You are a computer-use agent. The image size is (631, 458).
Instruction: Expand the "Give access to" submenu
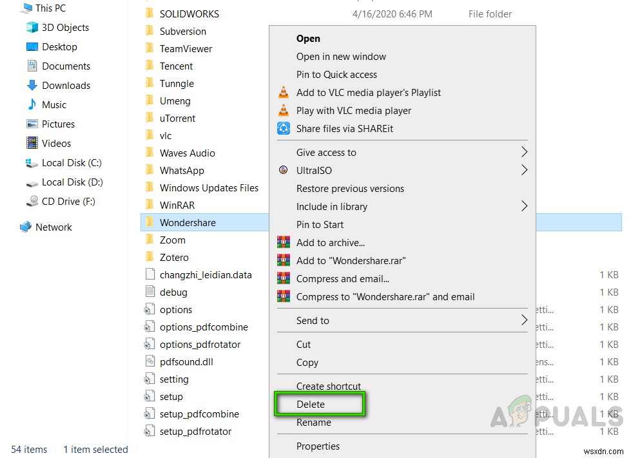[x=326, y=152]
